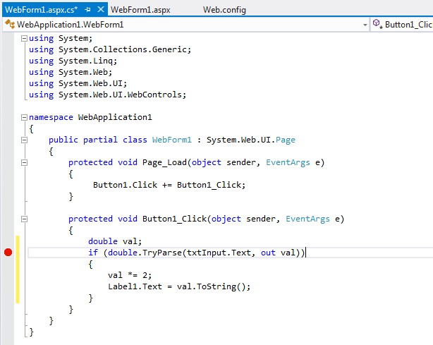This screenshot has width=433, height=345.
Task: Click the 'using System.Web;' line
Action: tap(71, 72)
